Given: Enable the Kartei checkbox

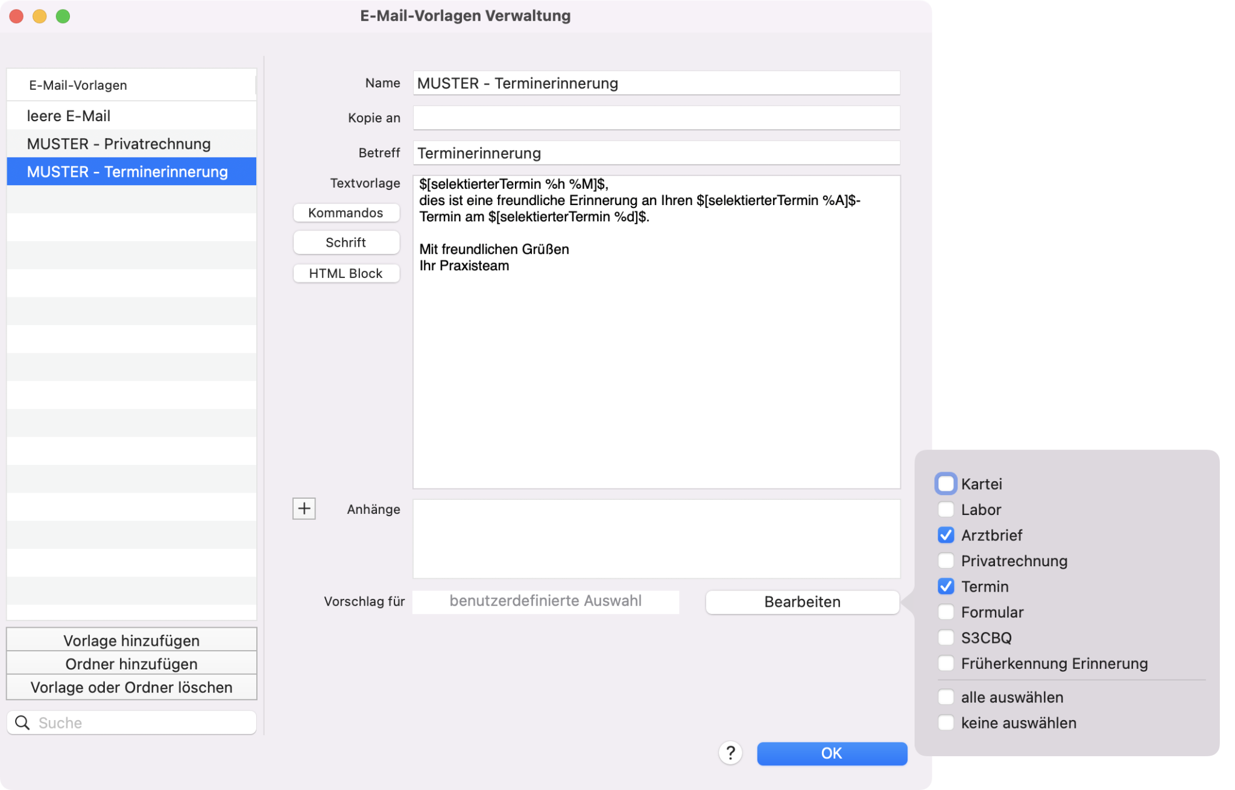Looking at the screenshot, I should tap(946, 484).
